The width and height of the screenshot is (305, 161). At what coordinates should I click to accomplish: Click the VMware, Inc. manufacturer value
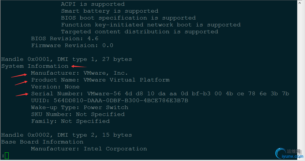pyautogui.click(x=106, y=73)
